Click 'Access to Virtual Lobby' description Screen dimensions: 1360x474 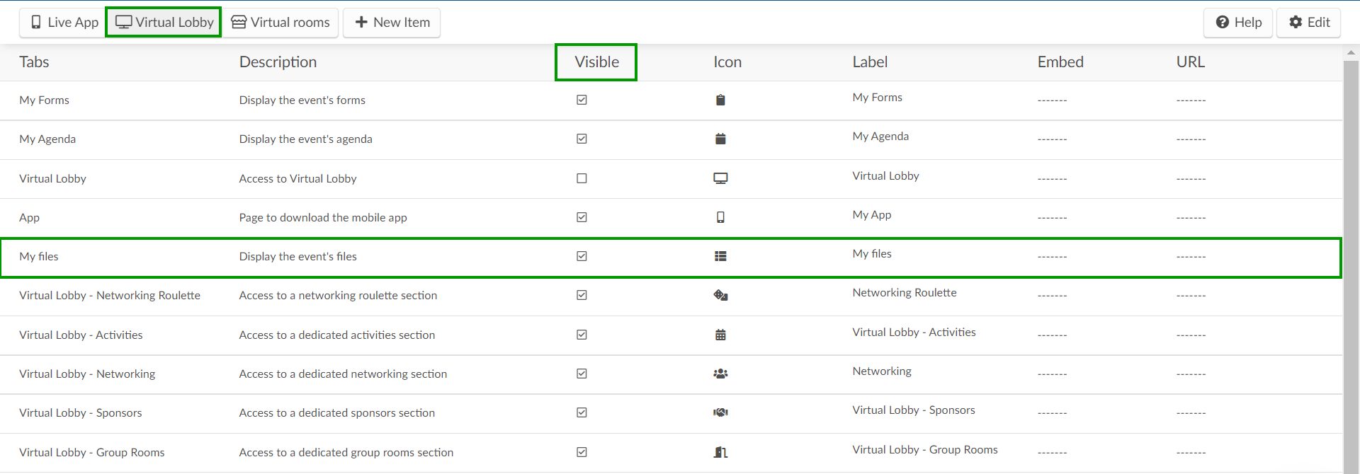pyautogui.click(x=297, y=179)
